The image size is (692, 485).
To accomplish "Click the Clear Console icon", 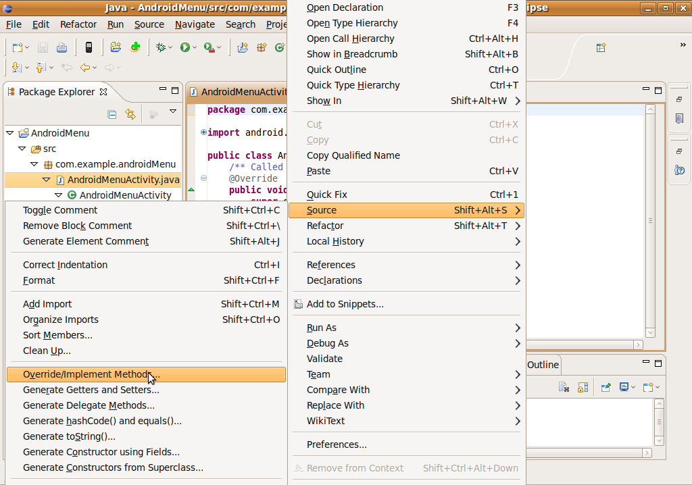I will pos(564,388).
